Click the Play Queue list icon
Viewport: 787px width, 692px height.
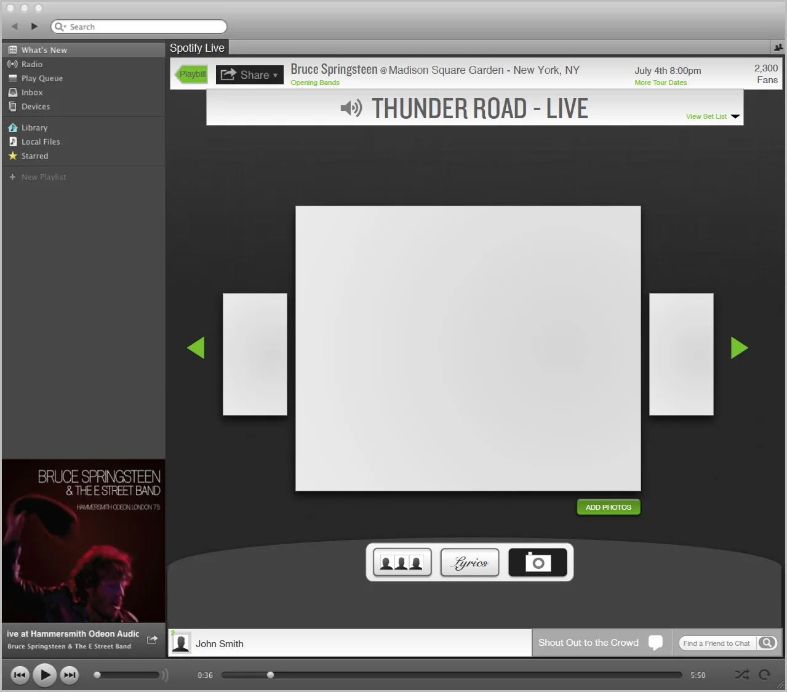tap(12, 78)
